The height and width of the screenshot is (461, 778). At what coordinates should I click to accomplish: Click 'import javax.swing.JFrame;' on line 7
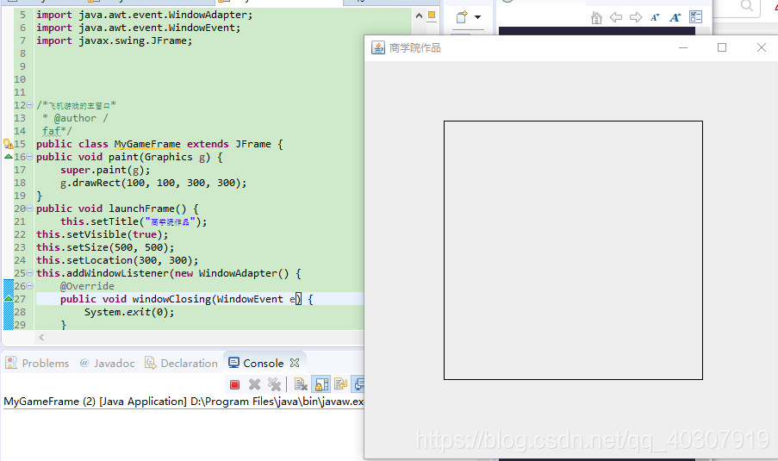[114, 40]
